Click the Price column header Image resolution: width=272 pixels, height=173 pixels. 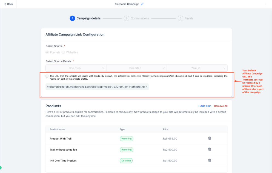click(x=166, y=129)
